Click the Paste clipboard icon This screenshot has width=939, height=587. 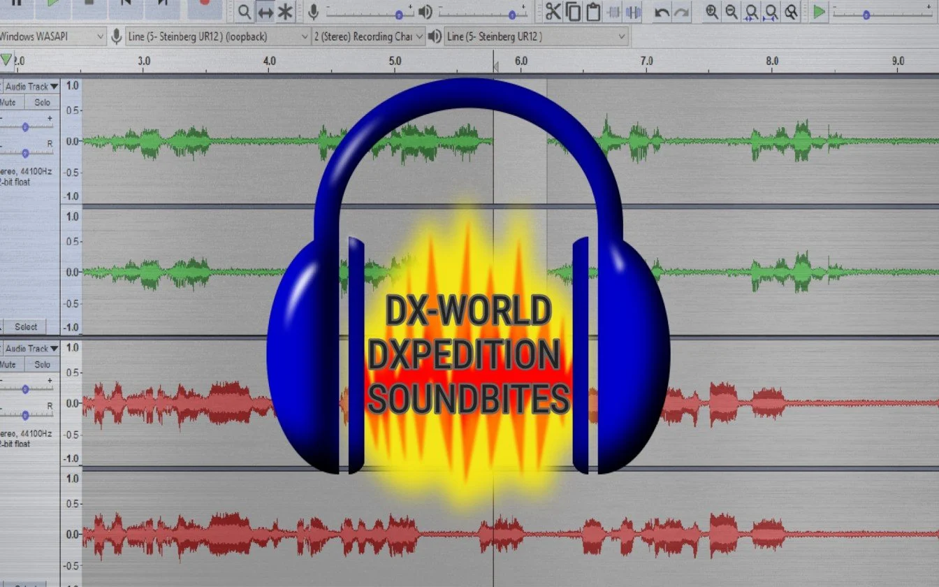(x=593, y=11)
